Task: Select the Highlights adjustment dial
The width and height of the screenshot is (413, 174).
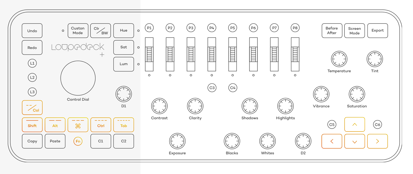Action: pos(286,106)
